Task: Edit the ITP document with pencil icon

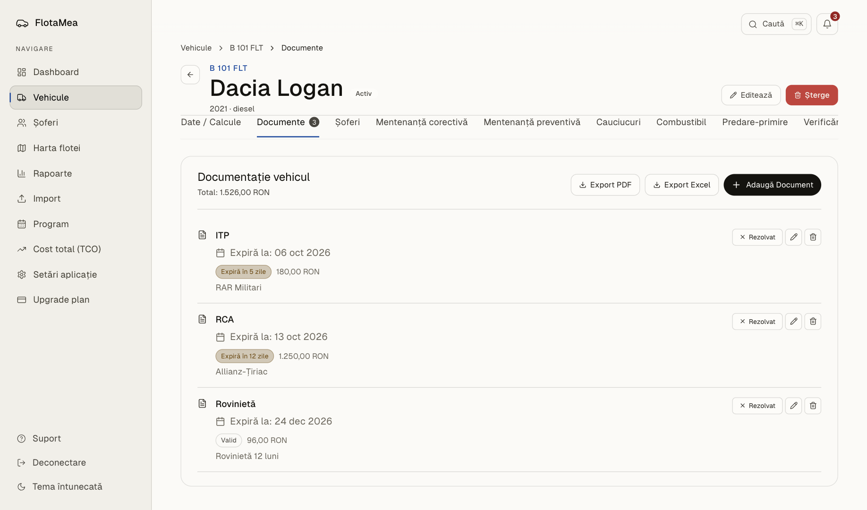Action: click(793, 237)
